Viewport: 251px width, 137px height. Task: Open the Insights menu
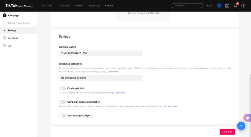(x=109, y=5)
